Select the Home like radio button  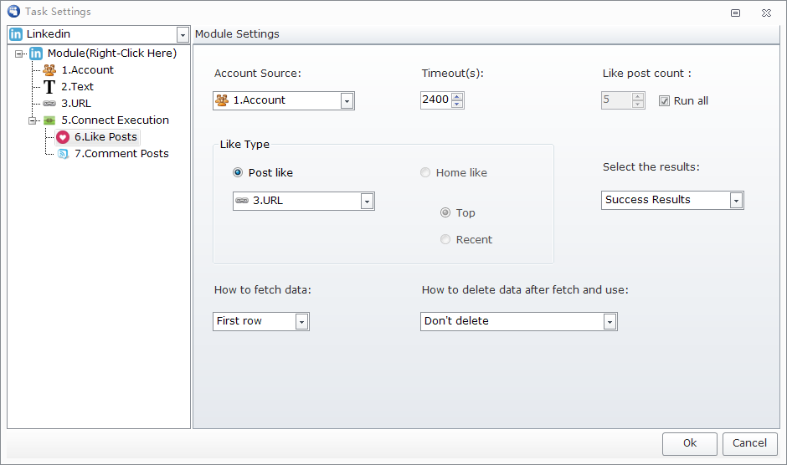(x=426, y=173)
